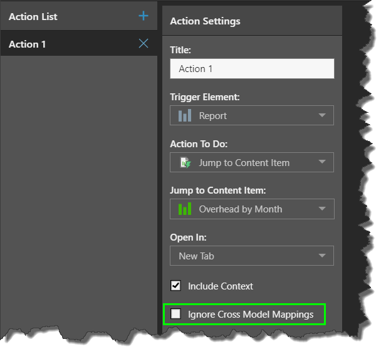386x354 pixels.
Task: Click the Report chart icon in Trigger Element
Action: 185,116
